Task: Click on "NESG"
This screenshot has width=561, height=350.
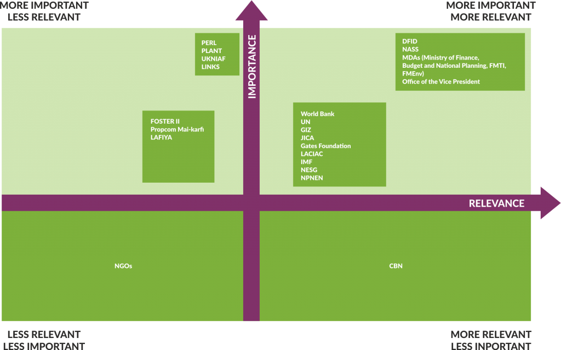Action: (309, 170)
